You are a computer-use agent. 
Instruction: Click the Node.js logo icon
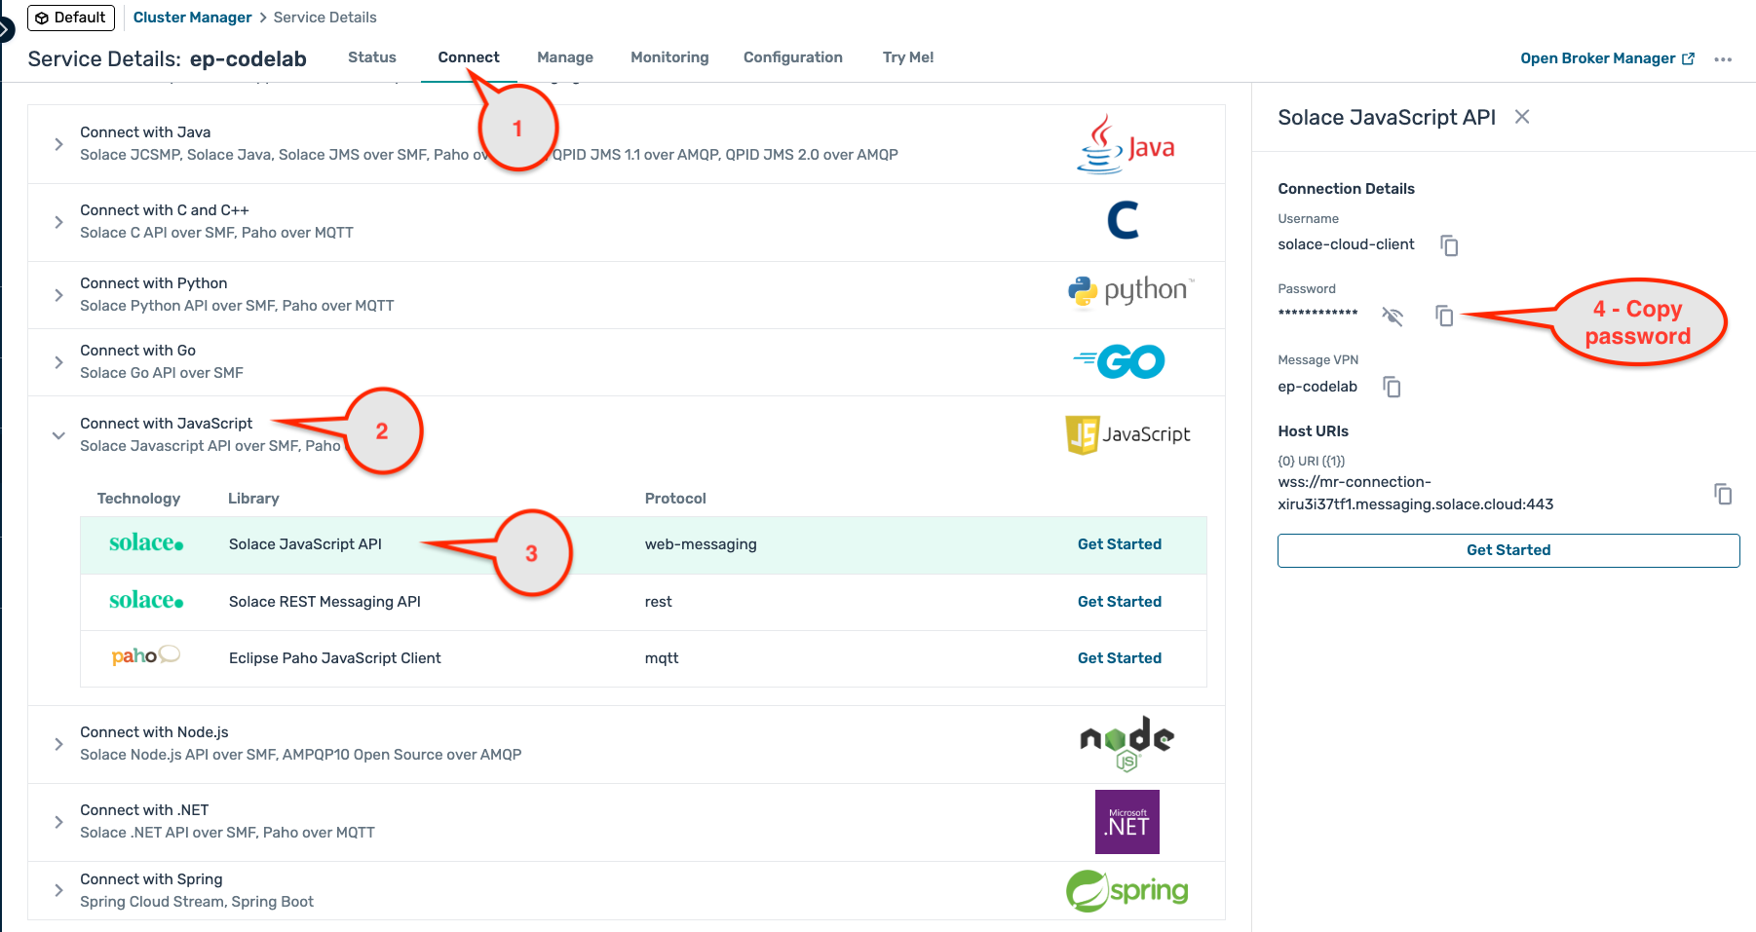[x=1126, y=743]
